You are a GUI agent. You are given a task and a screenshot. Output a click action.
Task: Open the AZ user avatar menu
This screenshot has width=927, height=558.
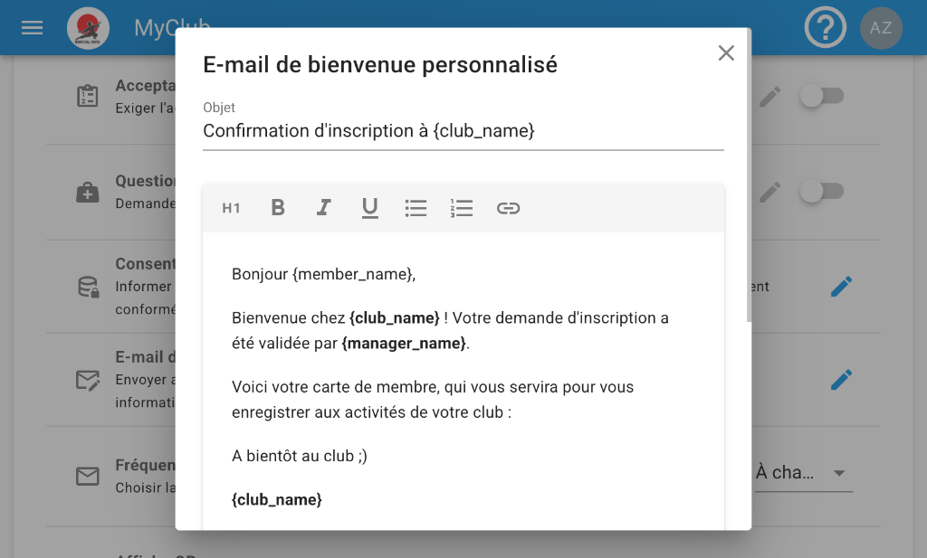pyautogui.click(x=881, y=28)
